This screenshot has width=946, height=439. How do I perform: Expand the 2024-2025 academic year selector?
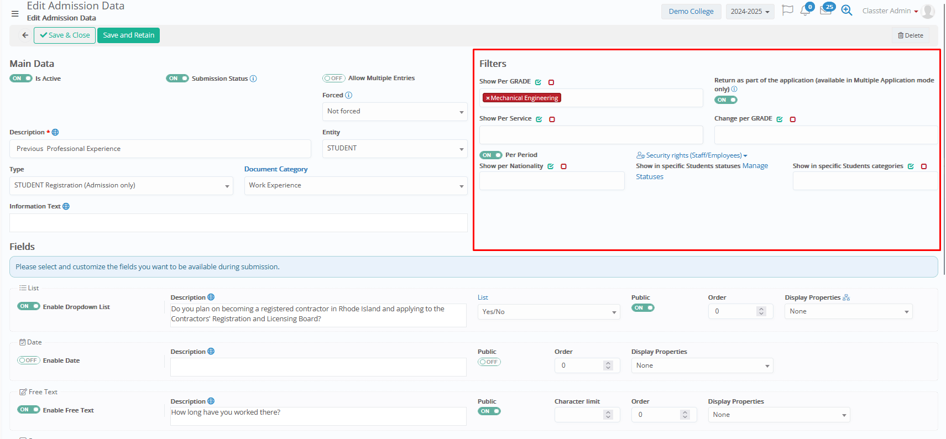click(x=750, y=12)
